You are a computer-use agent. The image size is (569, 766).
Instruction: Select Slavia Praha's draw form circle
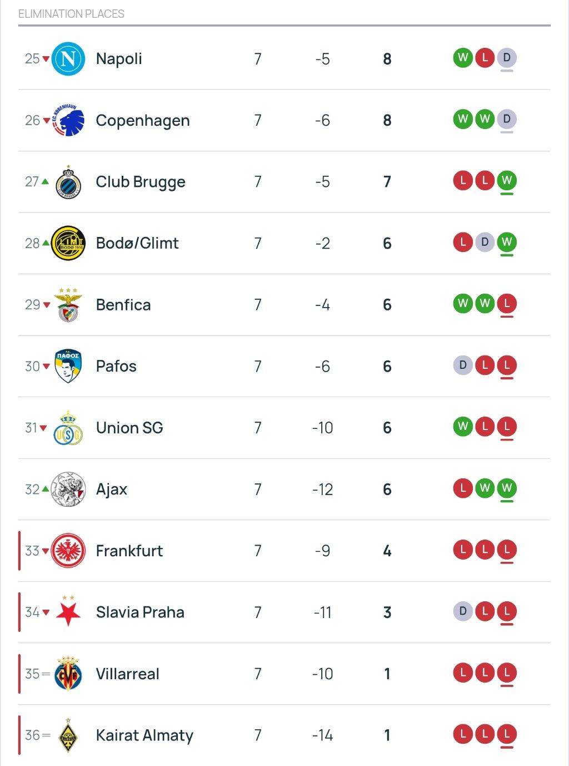pos(463,611)
